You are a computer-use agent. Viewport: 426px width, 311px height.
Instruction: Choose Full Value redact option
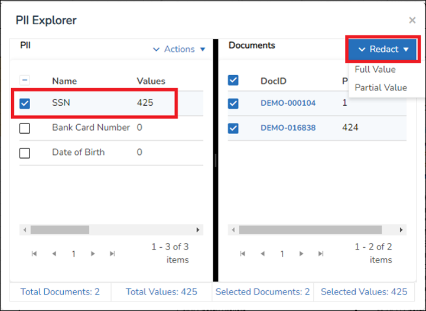tap(375, 69)
